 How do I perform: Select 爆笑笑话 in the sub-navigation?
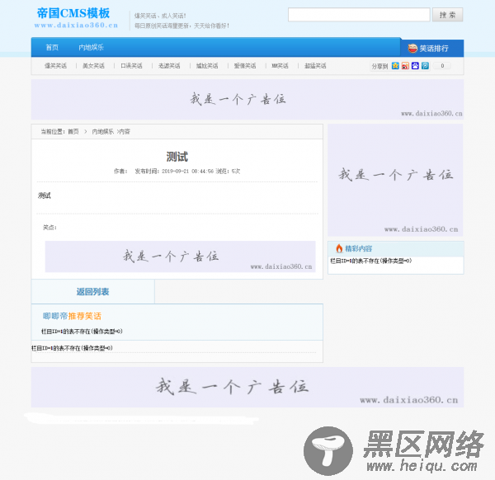point(55,66)
